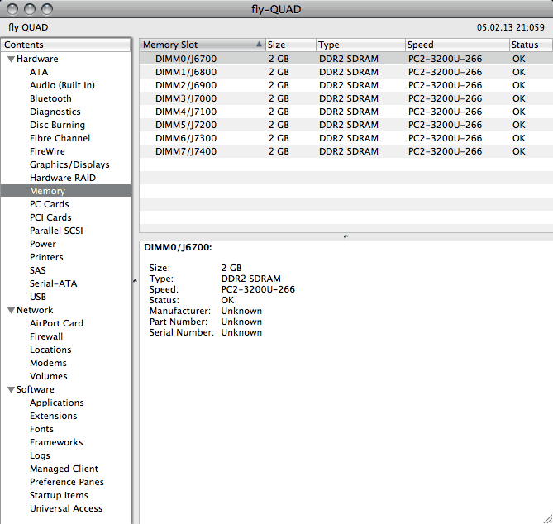Select Serial-ATA in the Contents list

[53, 283]
